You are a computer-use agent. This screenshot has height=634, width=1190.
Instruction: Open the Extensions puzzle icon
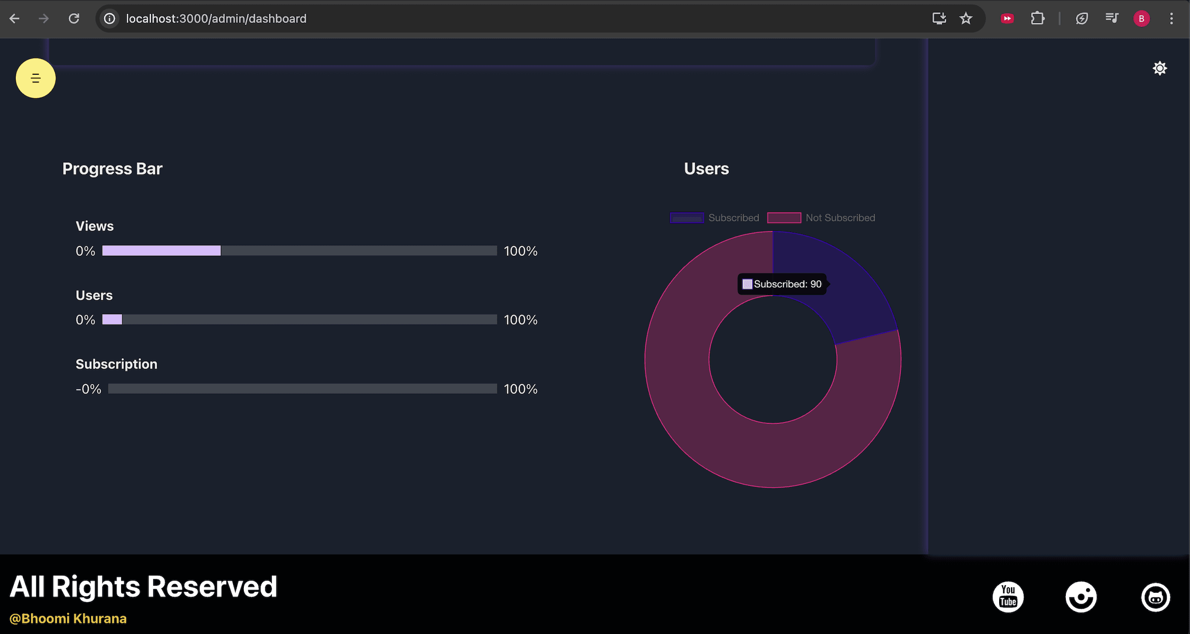click(x=1037, y=19)
